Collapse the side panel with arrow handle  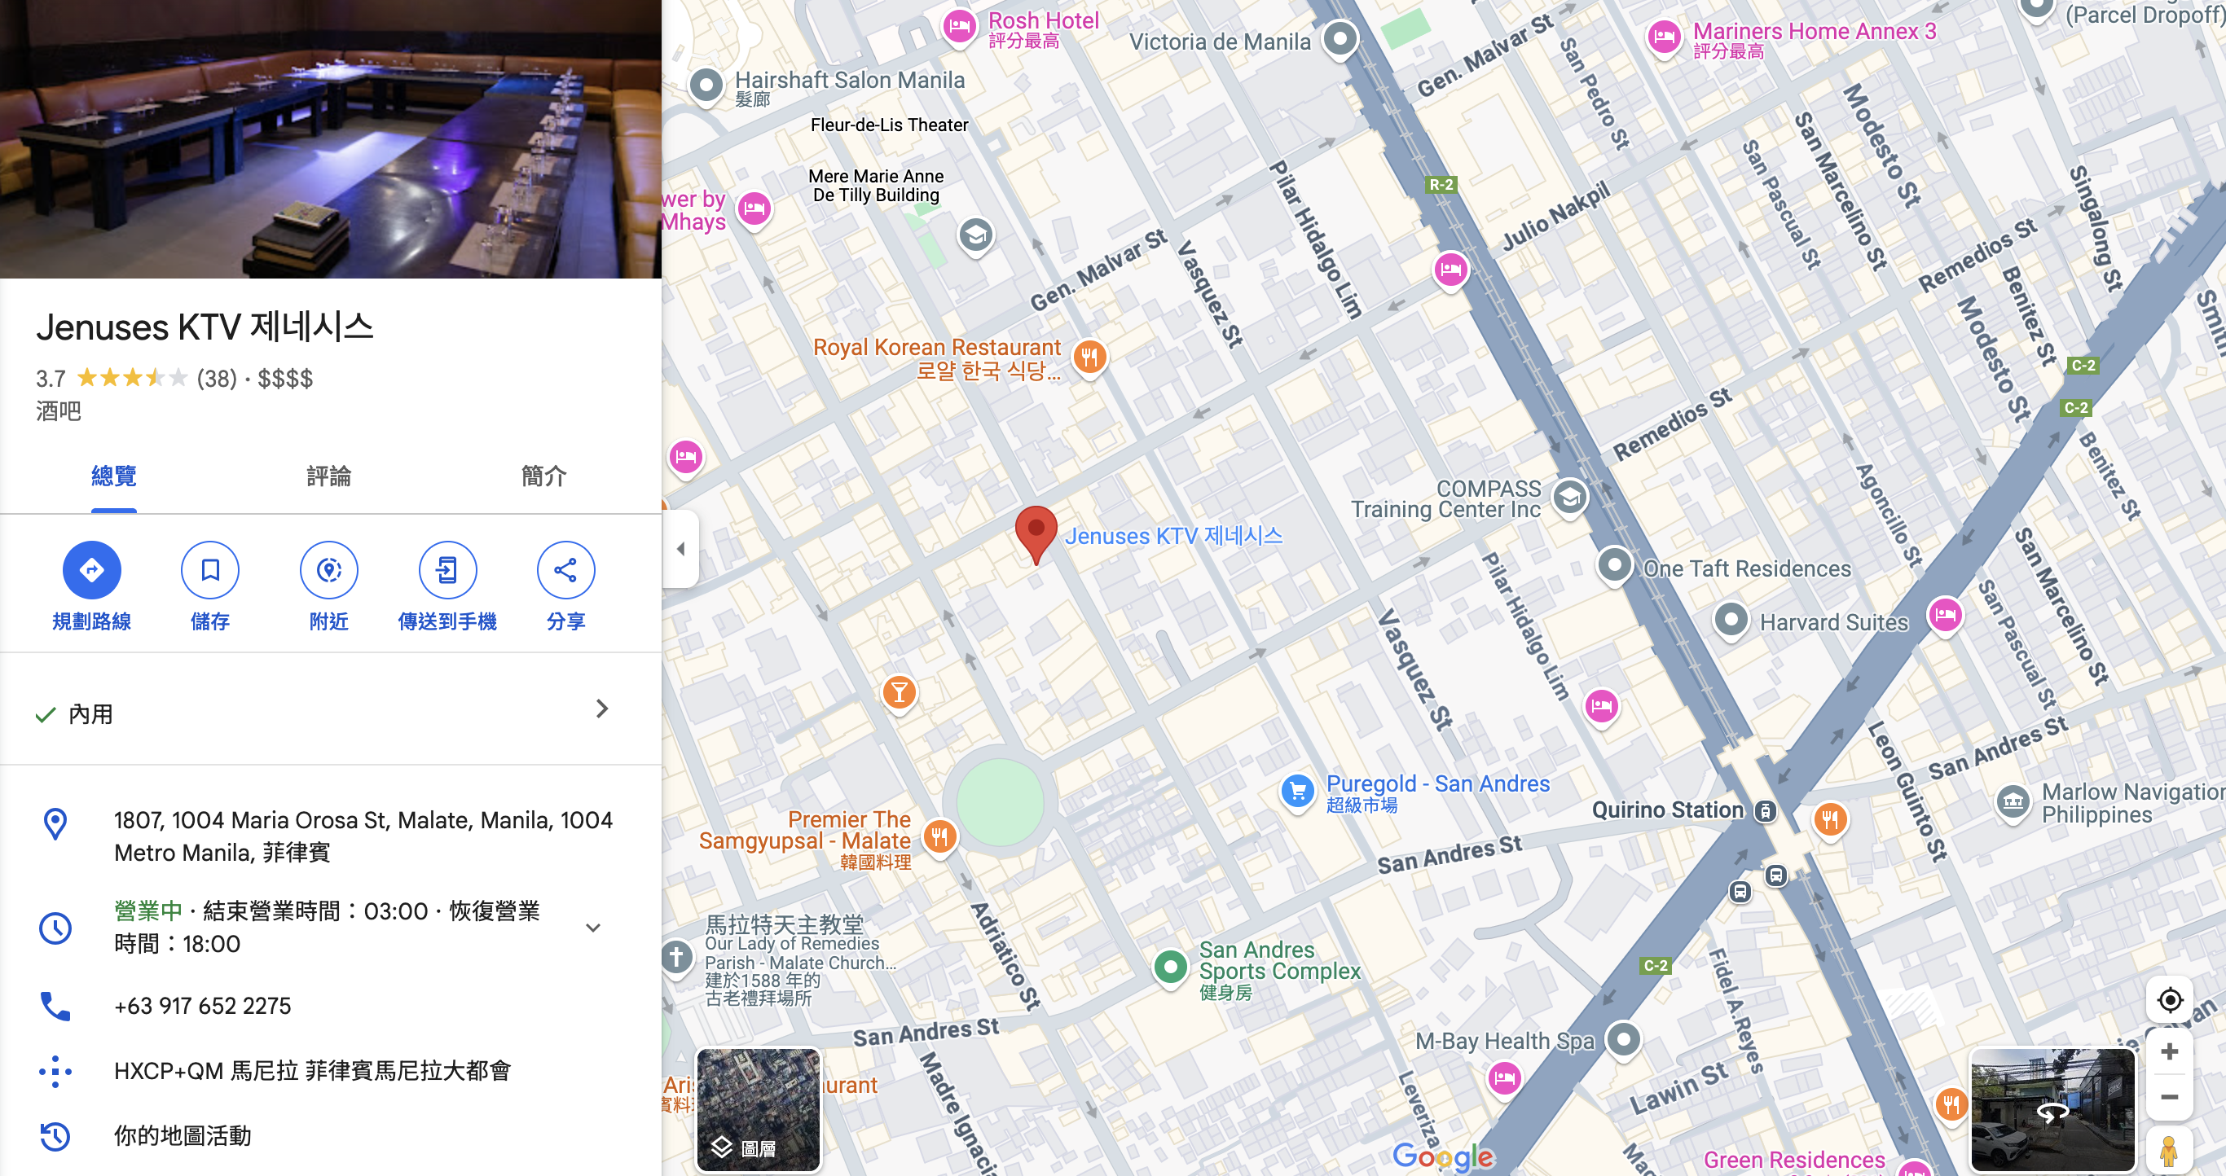click(x=681, y=549)
